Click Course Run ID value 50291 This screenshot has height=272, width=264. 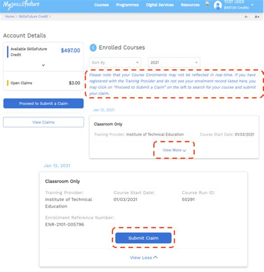(188, 199)
